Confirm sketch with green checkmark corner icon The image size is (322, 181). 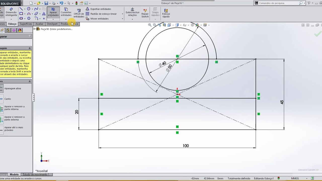(318, 34)
